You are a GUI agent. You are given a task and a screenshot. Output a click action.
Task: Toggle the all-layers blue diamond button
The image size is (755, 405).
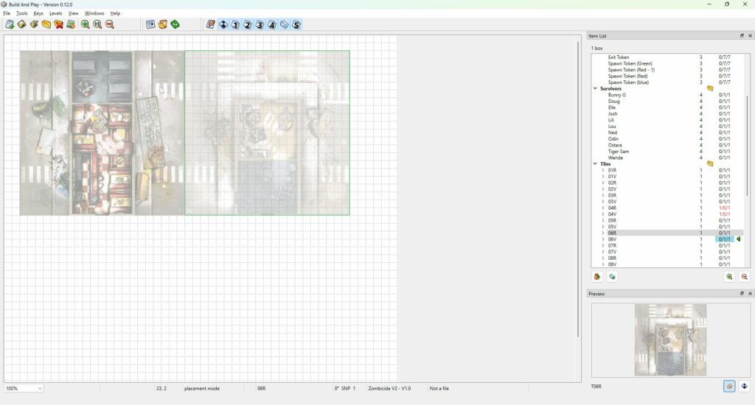(x=223, y=24)
